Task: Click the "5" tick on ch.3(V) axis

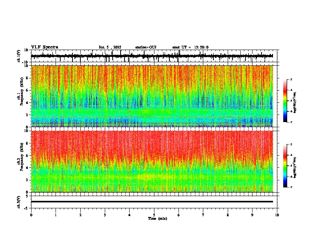Action: pyautogui.click(x=28, y=196)
